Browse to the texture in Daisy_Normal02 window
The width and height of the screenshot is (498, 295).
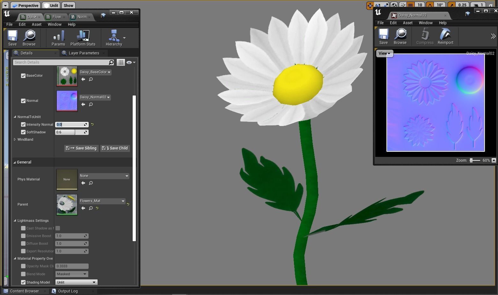pos(400,37)
